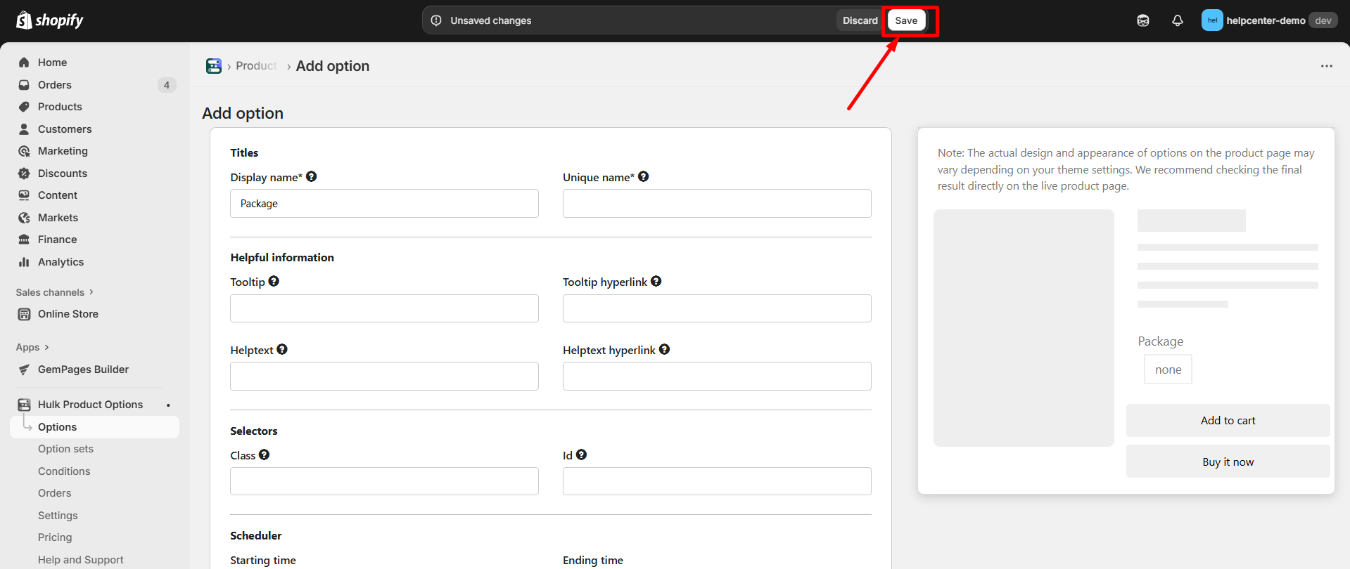Click the Display name help icon
The image size is (1350, 569).
click(x=312, y=177)
